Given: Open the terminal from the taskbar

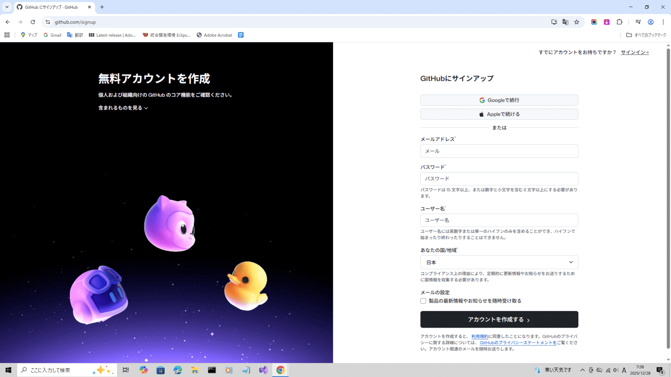Looking at the screenshot, I should pyautogui.click(x=211, y=370).
